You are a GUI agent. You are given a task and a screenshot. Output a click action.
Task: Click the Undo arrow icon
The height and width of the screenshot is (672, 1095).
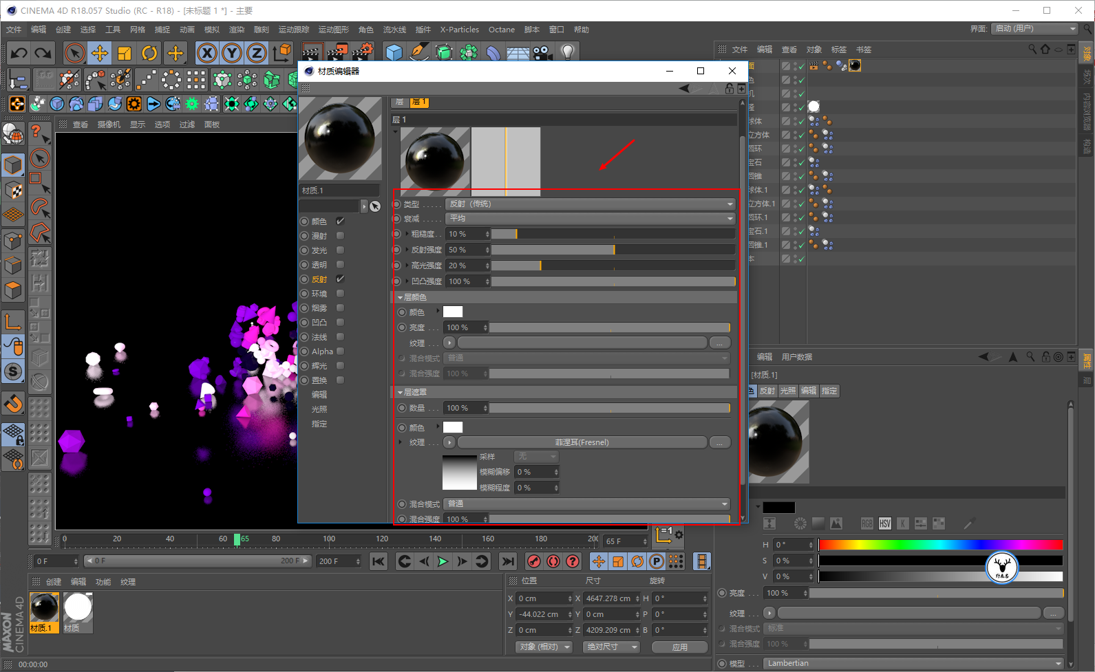click(x=19, y=53)
